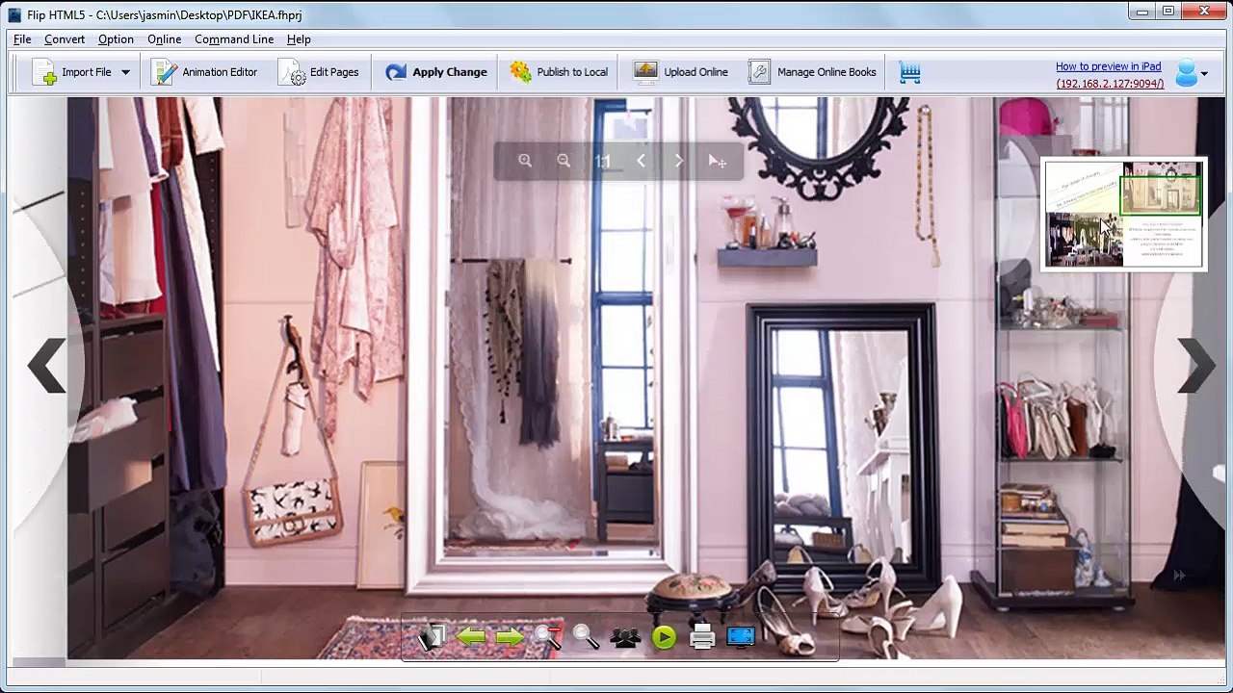Click the Import File button
1233x693 pixels.
click(x=72, y=72)
